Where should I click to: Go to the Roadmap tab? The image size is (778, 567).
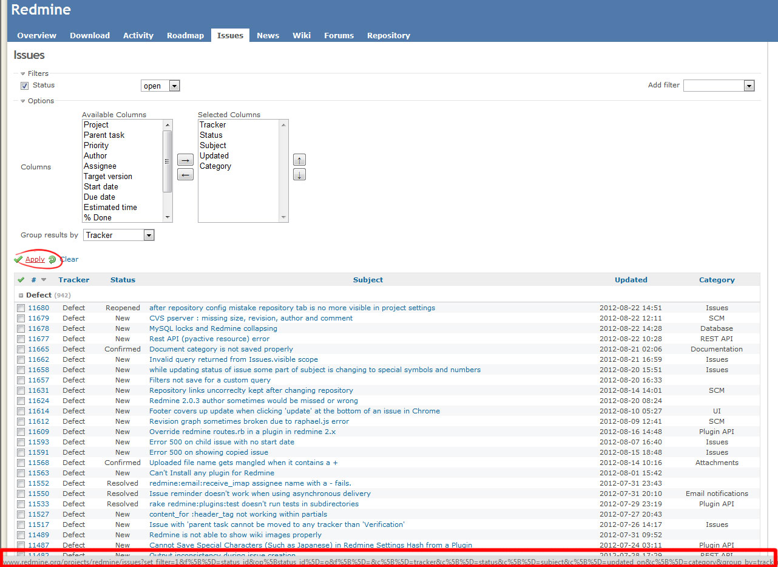tap(185, 35)
